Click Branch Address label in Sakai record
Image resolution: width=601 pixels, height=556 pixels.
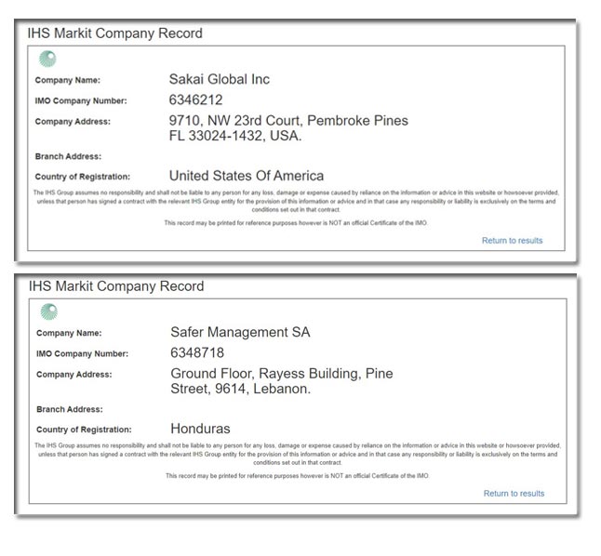point(68,157)
